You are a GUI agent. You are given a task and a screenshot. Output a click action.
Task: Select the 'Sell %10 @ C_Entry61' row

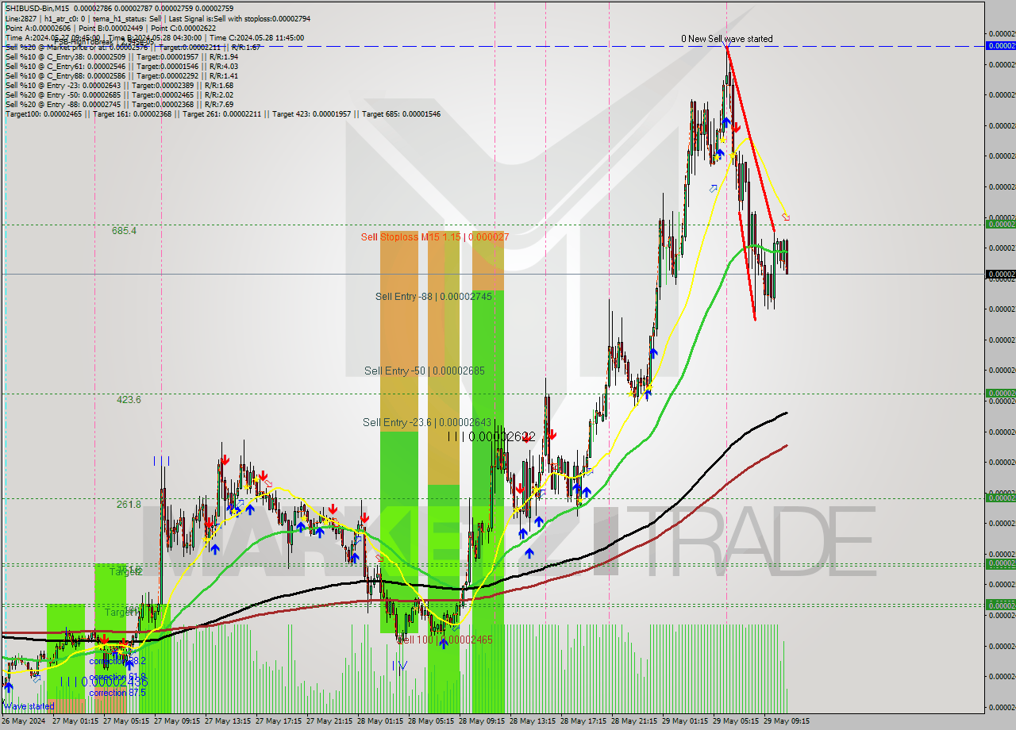click(x=121, y=66)
